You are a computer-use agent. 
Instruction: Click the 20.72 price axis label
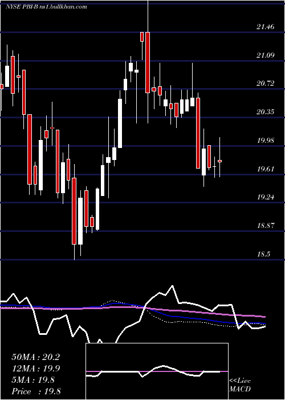tap(266, 83)
